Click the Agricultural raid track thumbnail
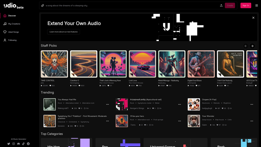Image resolution: width=261 pixels, height=147 pixels. [x=122, y=104]
